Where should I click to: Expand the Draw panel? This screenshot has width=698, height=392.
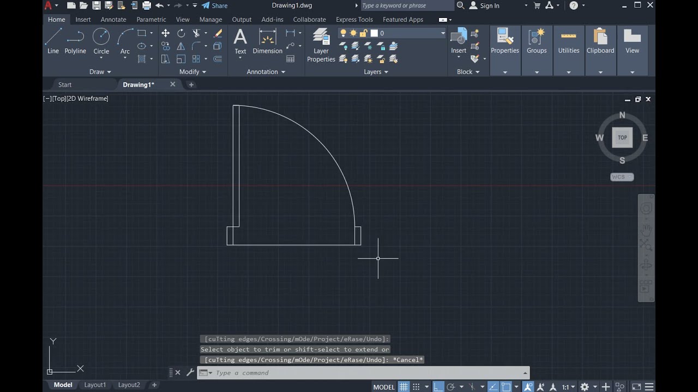(100, 72)
